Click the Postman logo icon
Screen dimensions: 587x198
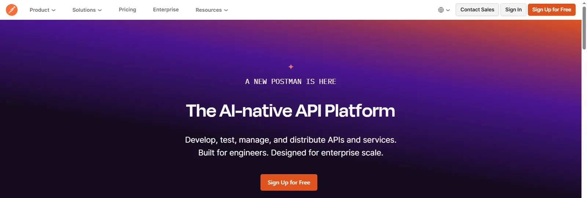tap(12, 10)
